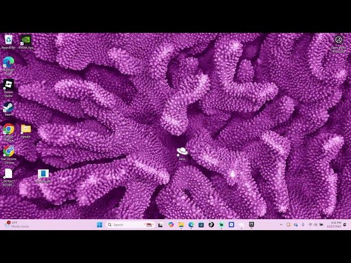Open the weather widget on the taskbar

(17, 224)
